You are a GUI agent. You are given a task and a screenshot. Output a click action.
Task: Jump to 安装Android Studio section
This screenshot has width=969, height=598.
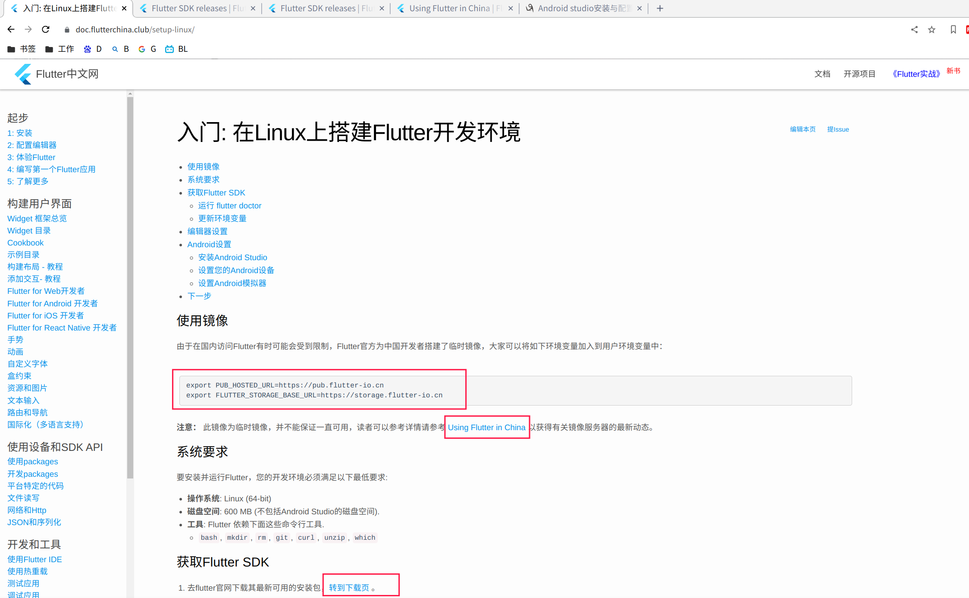(x=233, y=257)
